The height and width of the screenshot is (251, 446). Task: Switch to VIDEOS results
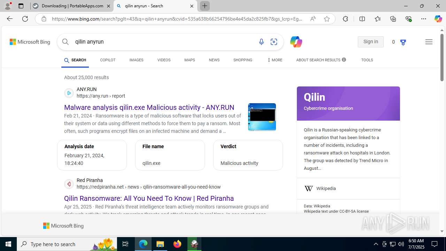click(164, 60)
